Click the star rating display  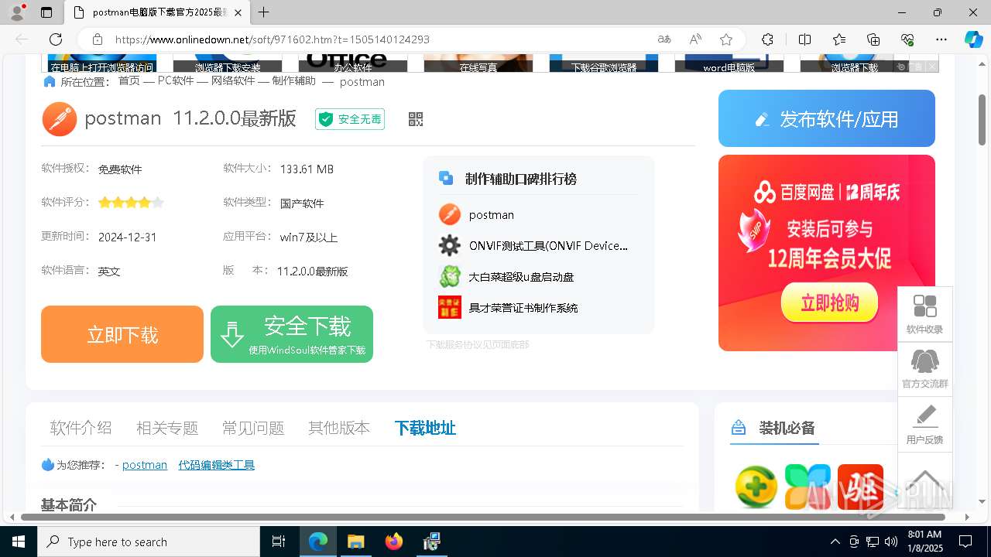coord(131,203)
